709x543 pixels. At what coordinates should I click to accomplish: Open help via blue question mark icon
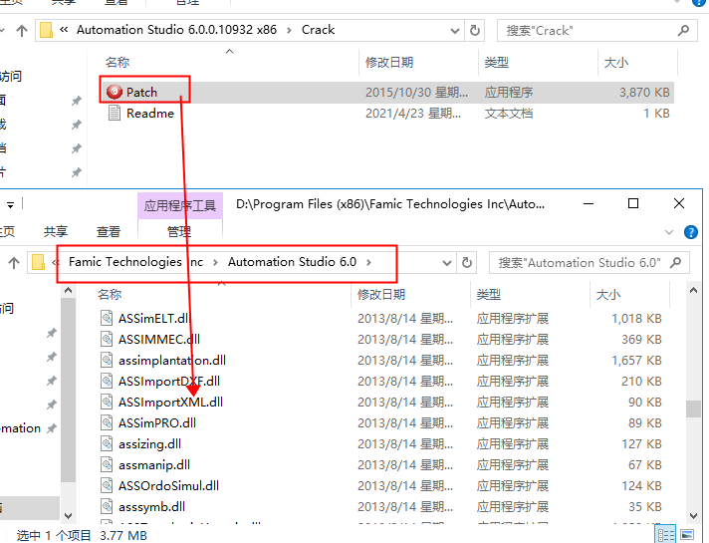click(x=690, y=232)
